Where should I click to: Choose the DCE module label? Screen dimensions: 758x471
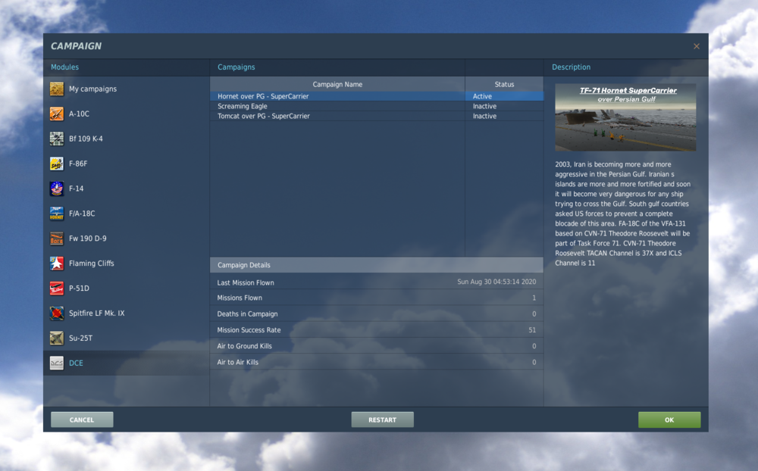[76, 363]
